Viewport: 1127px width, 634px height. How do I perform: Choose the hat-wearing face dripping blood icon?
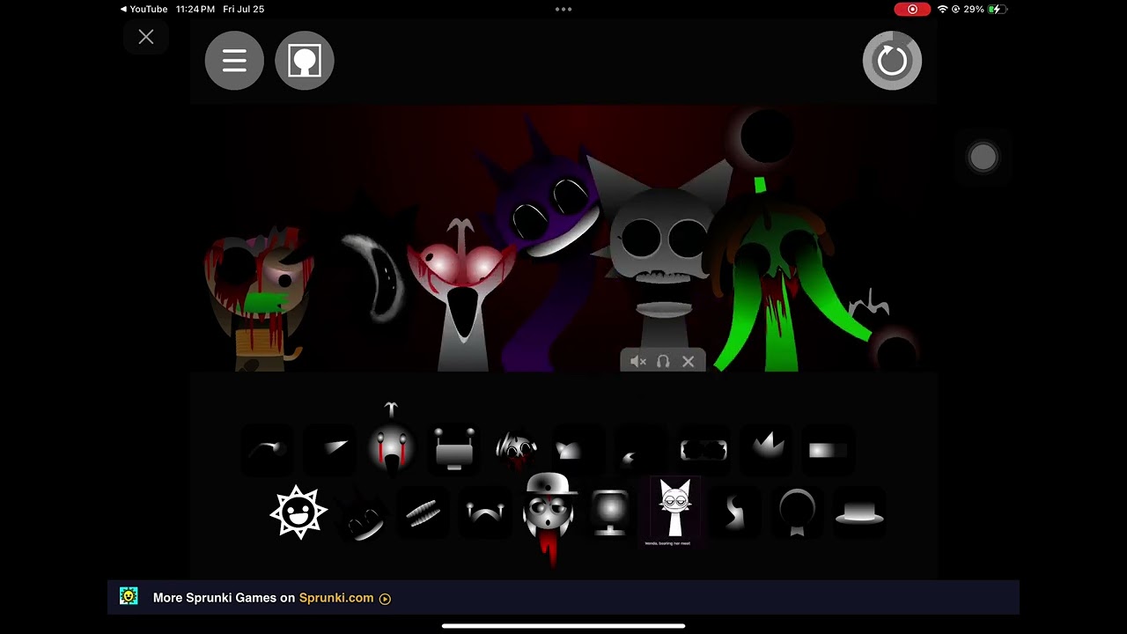[x=549, y=518]
